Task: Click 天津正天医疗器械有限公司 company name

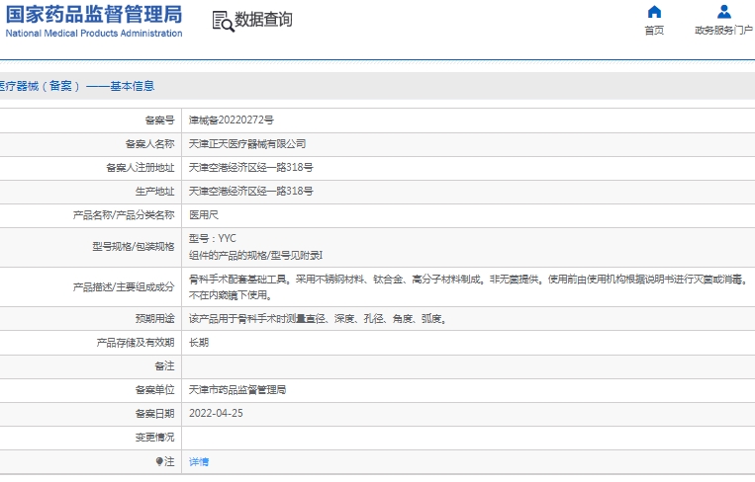Action: [x=247, y=143]
